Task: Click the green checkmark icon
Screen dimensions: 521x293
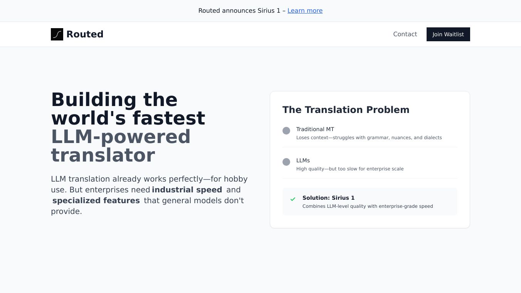Action: point(293,199)
